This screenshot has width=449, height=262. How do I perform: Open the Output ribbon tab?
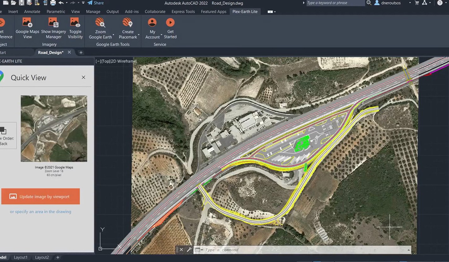113,11
